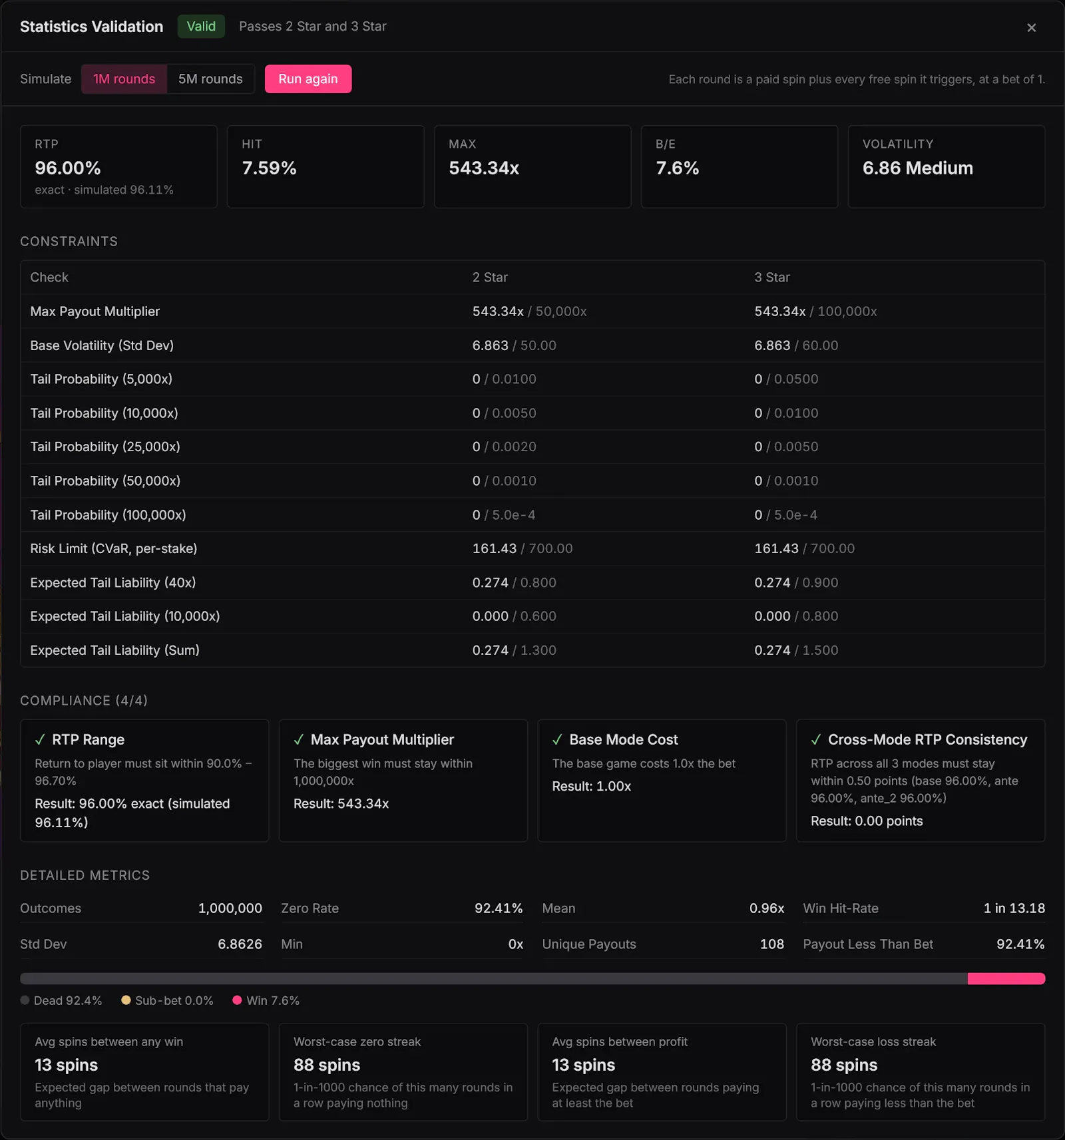Viewport: 1065px width, 1140px height.
Task: Click the Worst-case loss streak card
Action: pos(921,1072)
